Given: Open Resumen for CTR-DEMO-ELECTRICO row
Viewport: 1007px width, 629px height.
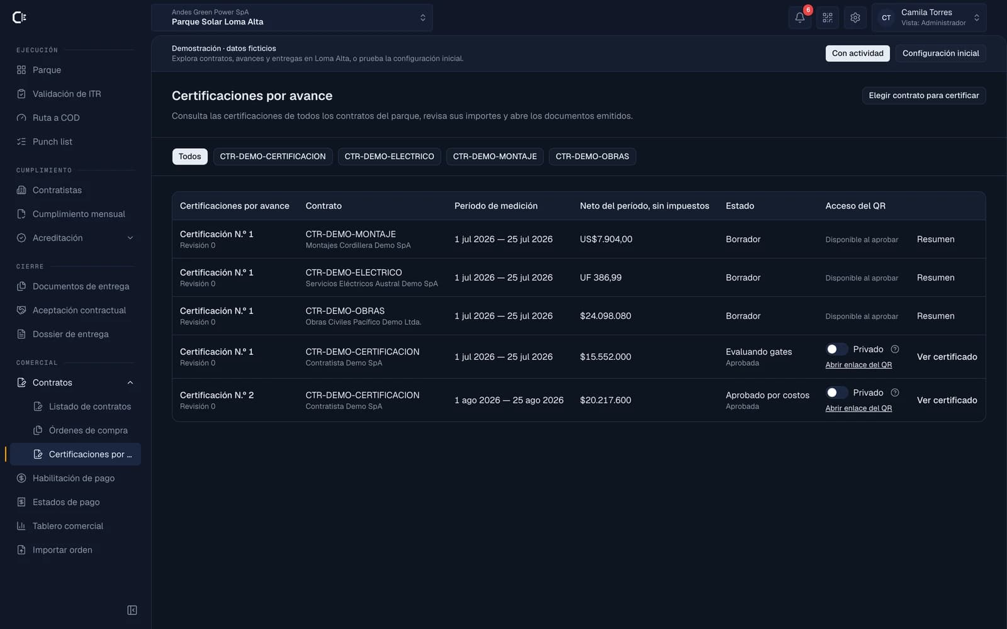Looking at the screenshot, I should click(x=935, y=277).
